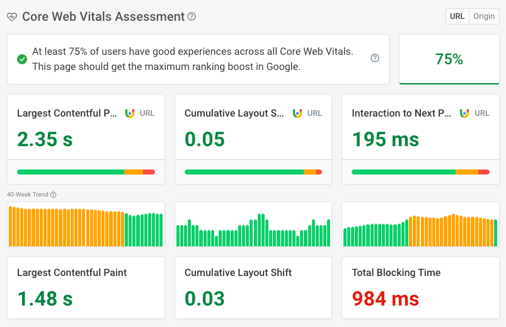
Task: Click the Interaction to Next Paint distribution bar
Action: click(x=420, y=171)
